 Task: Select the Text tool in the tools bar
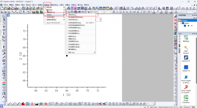(4, 47)
